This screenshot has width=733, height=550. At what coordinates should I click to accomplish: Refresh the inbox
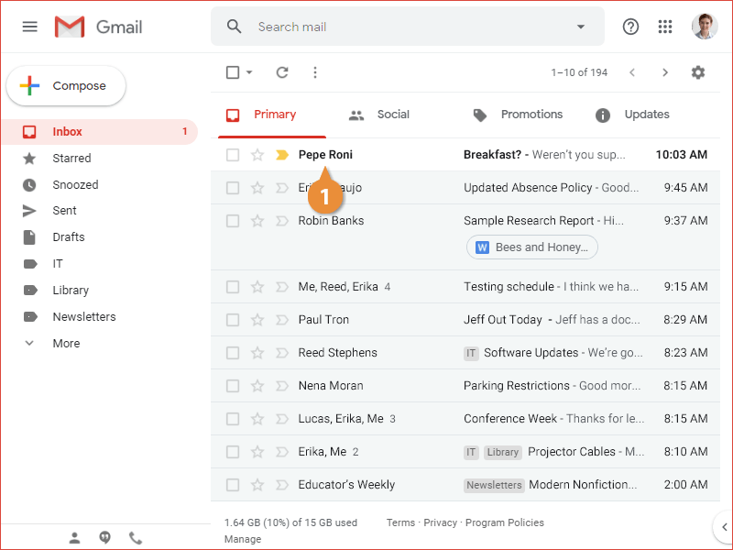[x=282, y=71]
